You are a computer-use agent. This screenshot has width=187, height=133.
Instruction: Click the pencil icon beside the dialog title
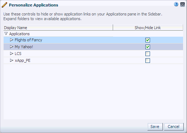pos(5,5)
